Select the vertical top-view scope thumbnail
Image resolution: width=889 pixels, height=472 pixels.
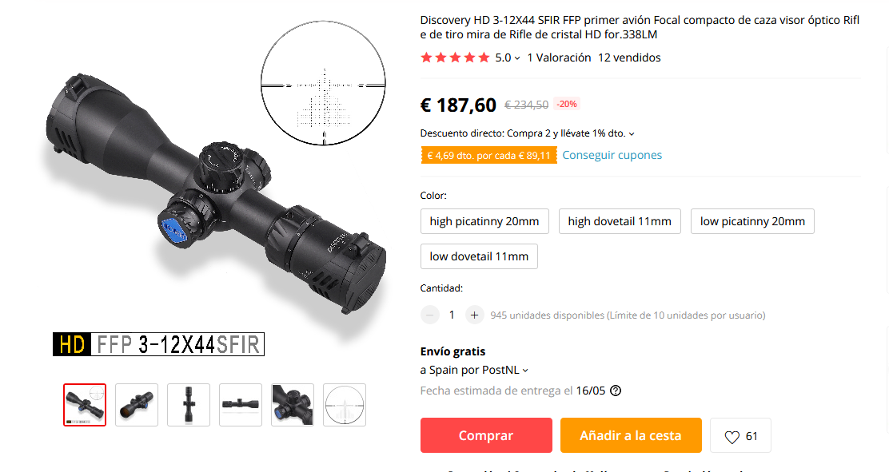[189, 405]
